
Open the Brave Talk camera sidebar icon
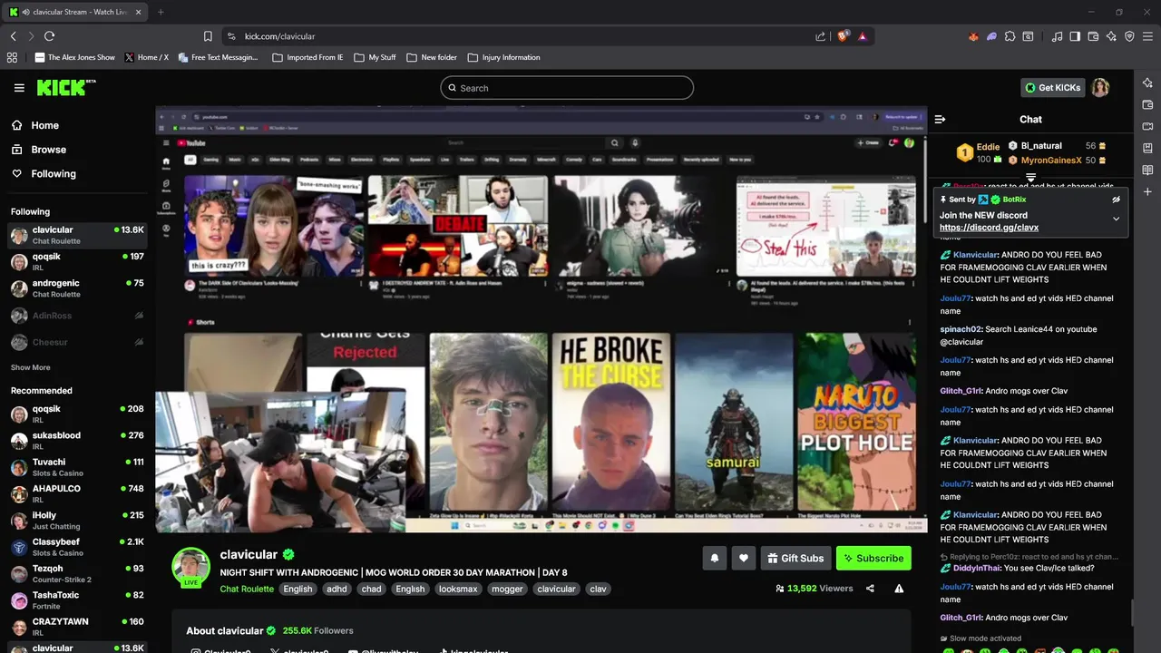[x=1147, y=126]
